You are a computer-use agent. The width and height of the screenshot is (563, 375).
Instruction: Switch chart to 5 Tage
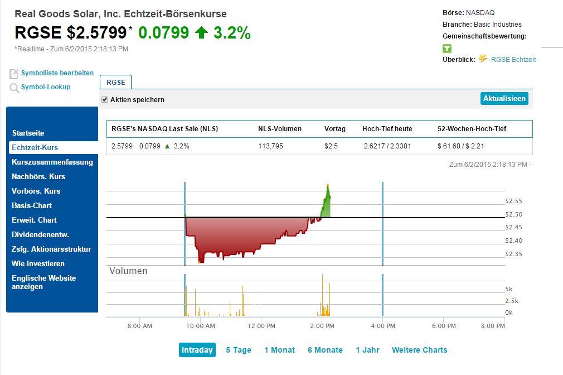(239, 350)
